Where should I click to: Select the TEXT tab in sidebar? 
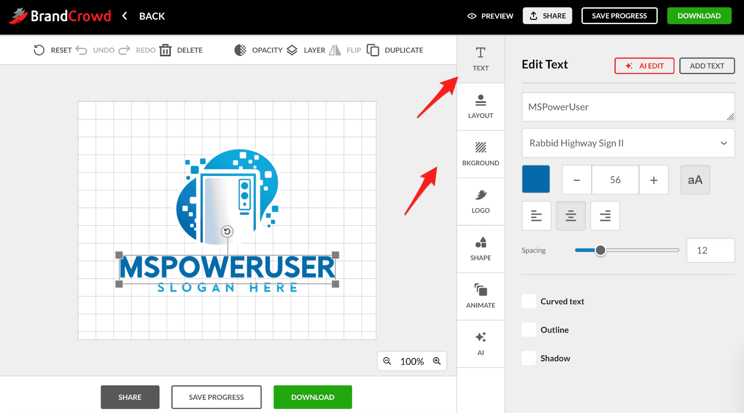481,59
